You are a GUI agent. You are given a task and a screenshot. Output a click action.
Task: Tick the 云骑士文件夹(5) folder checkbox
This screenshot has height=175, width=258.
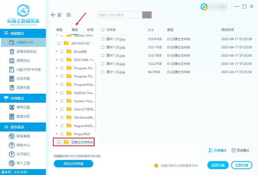(x=59, y=142)
